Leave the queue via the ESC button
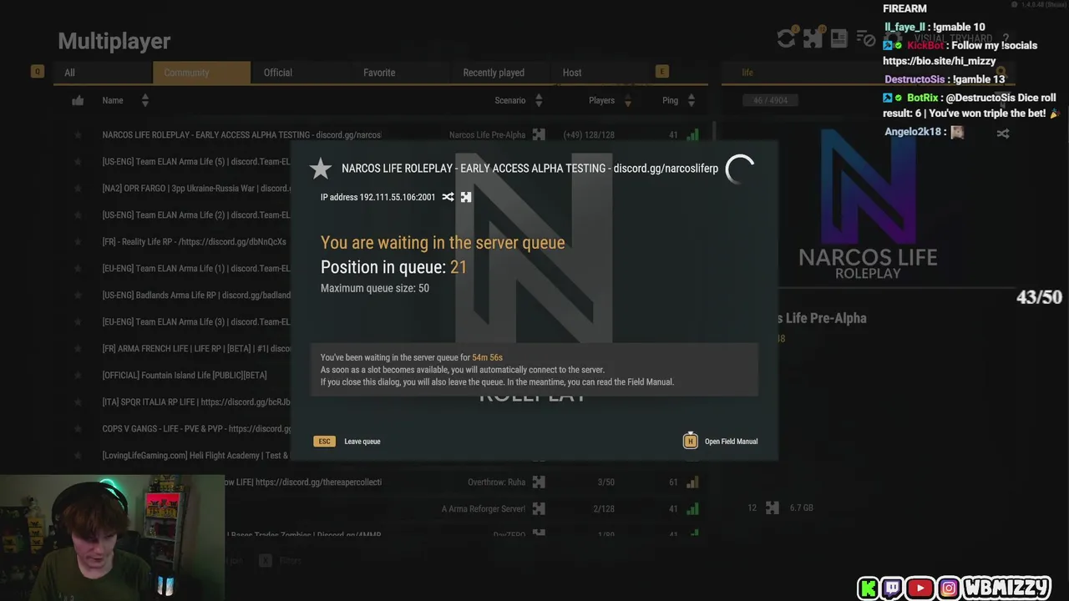 [x=324, y=441]
